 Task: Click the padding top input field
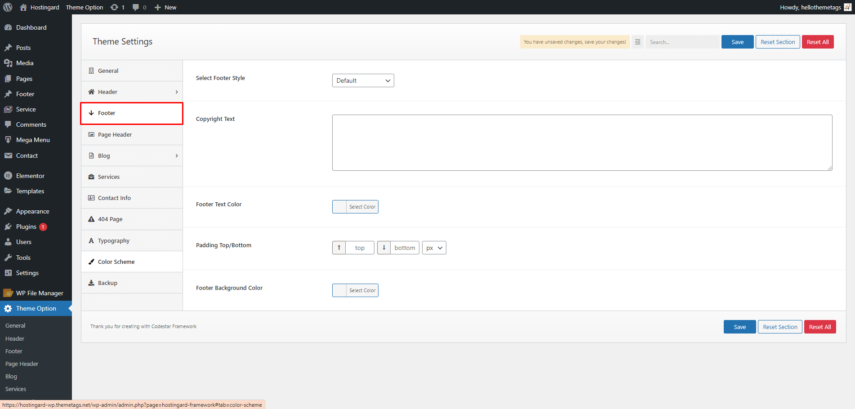(360, 248)
